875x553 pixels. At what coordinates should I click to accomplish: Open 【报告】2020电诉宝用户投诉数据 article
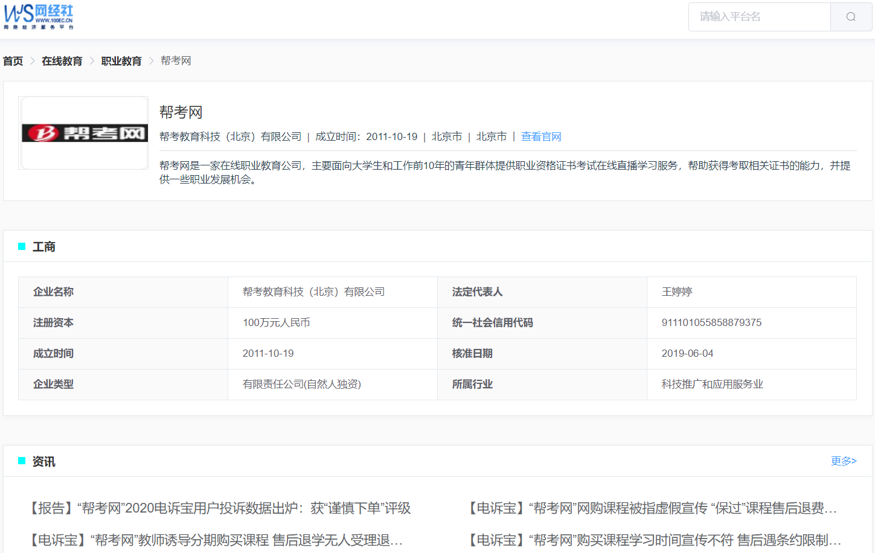pyautogui.click(x=218, y=508)
